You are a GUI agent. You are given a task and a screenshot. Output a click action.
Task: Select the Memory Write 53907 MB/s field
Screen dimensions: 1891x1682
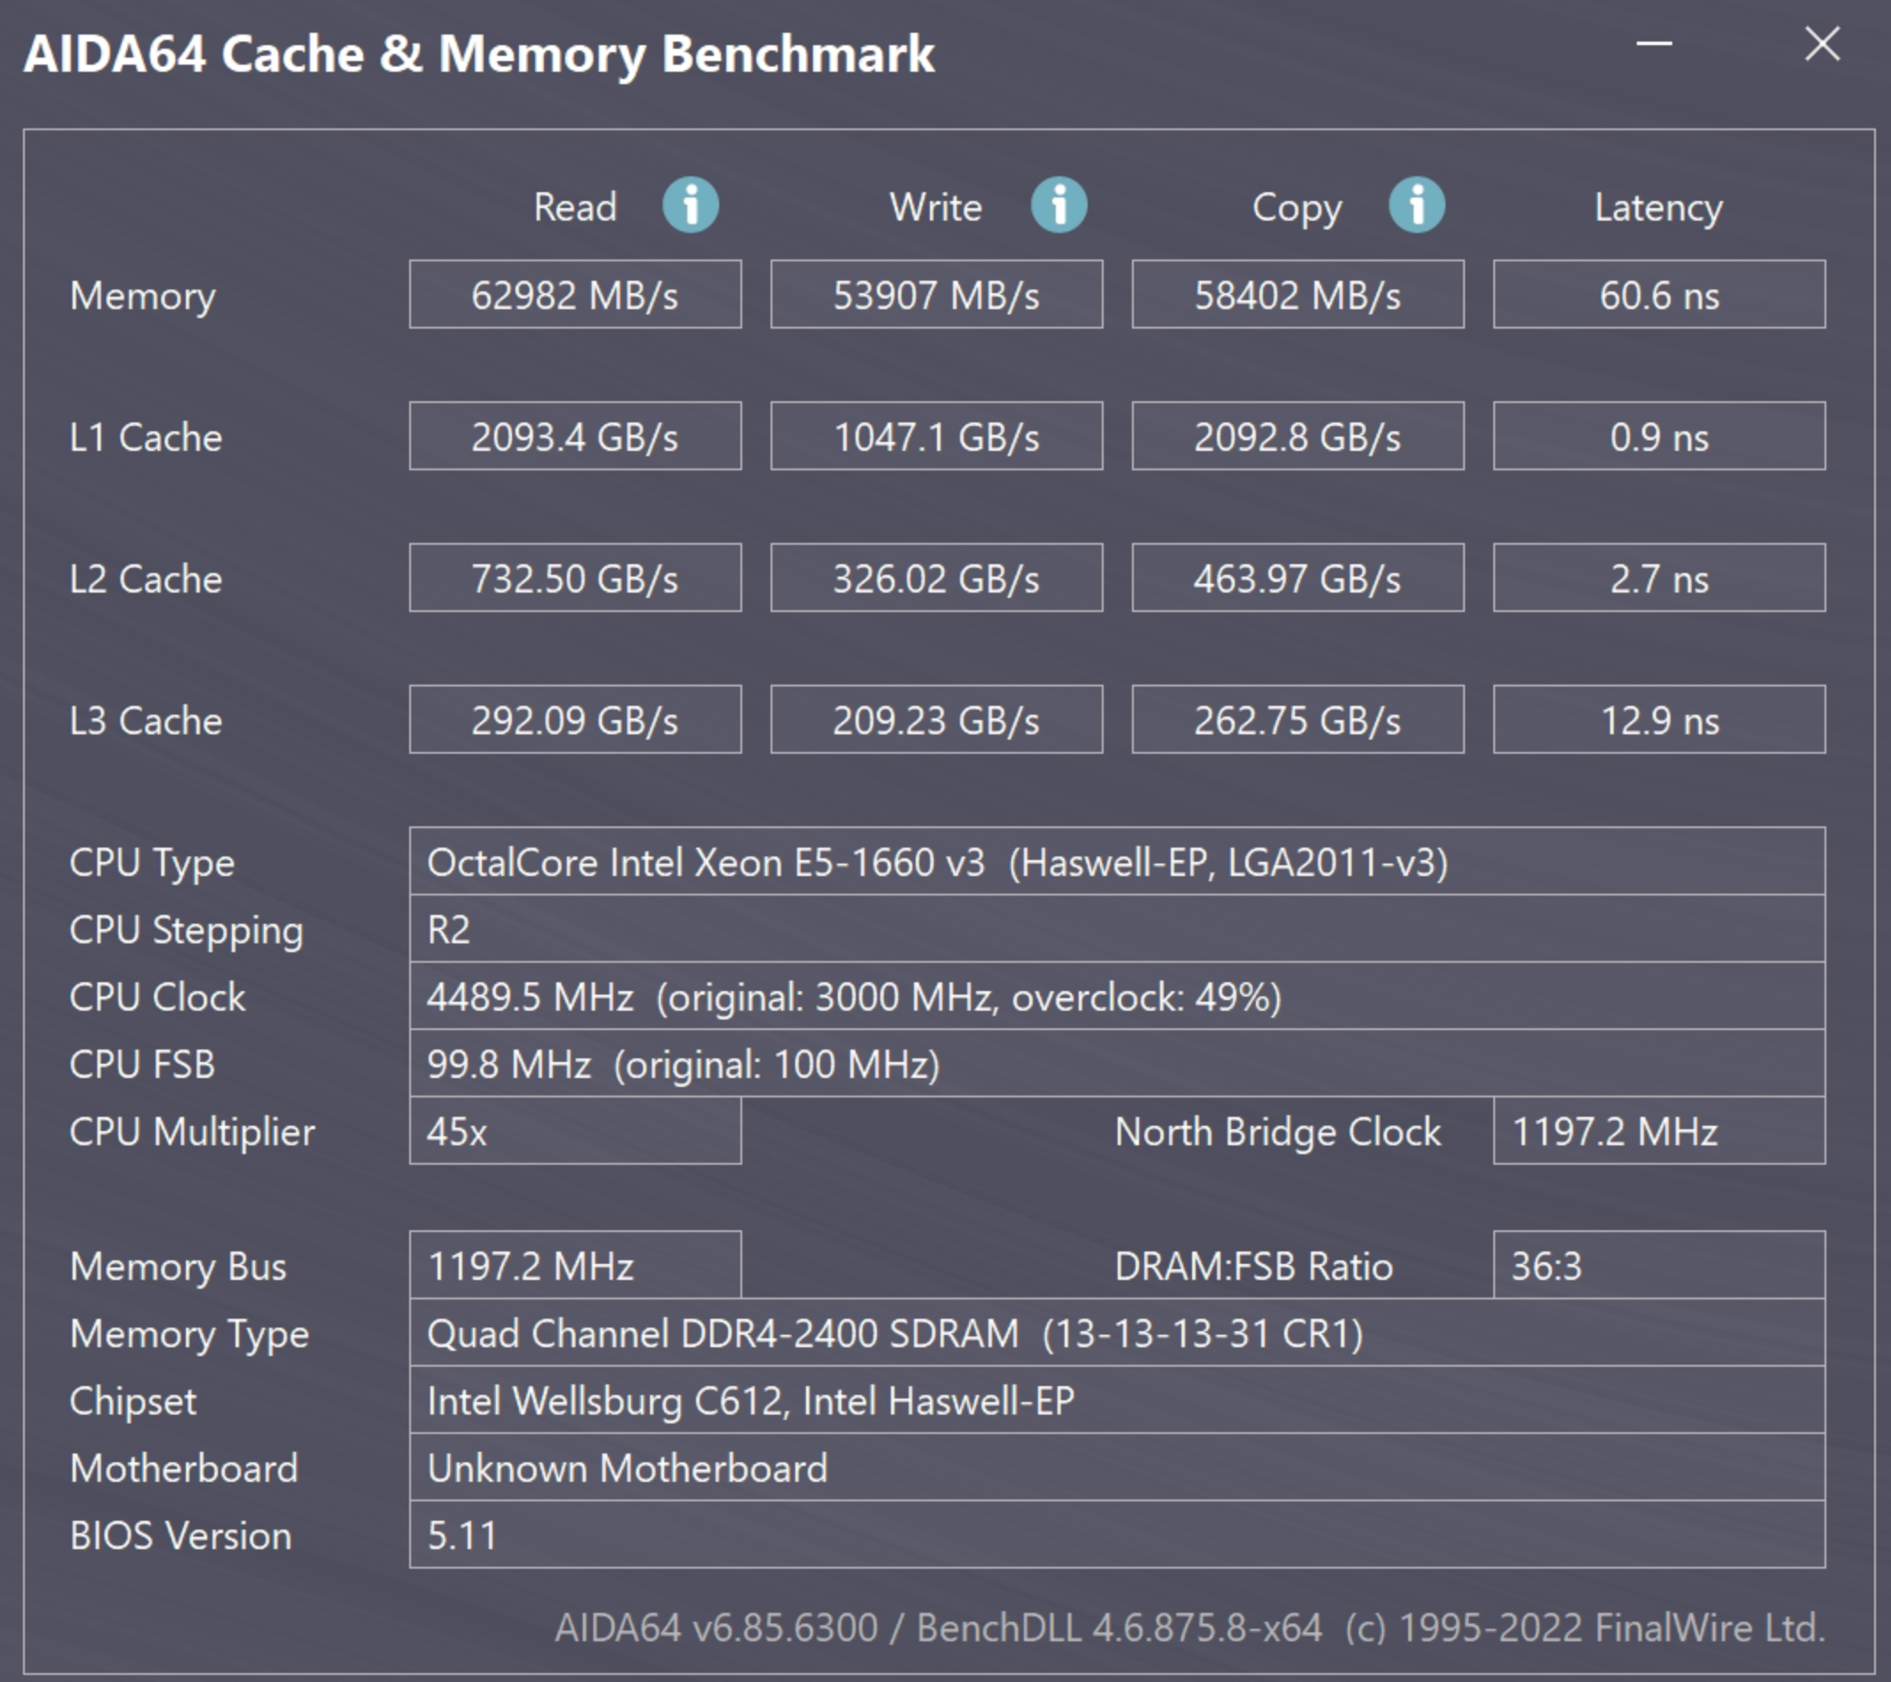click(x=936, y=294)
